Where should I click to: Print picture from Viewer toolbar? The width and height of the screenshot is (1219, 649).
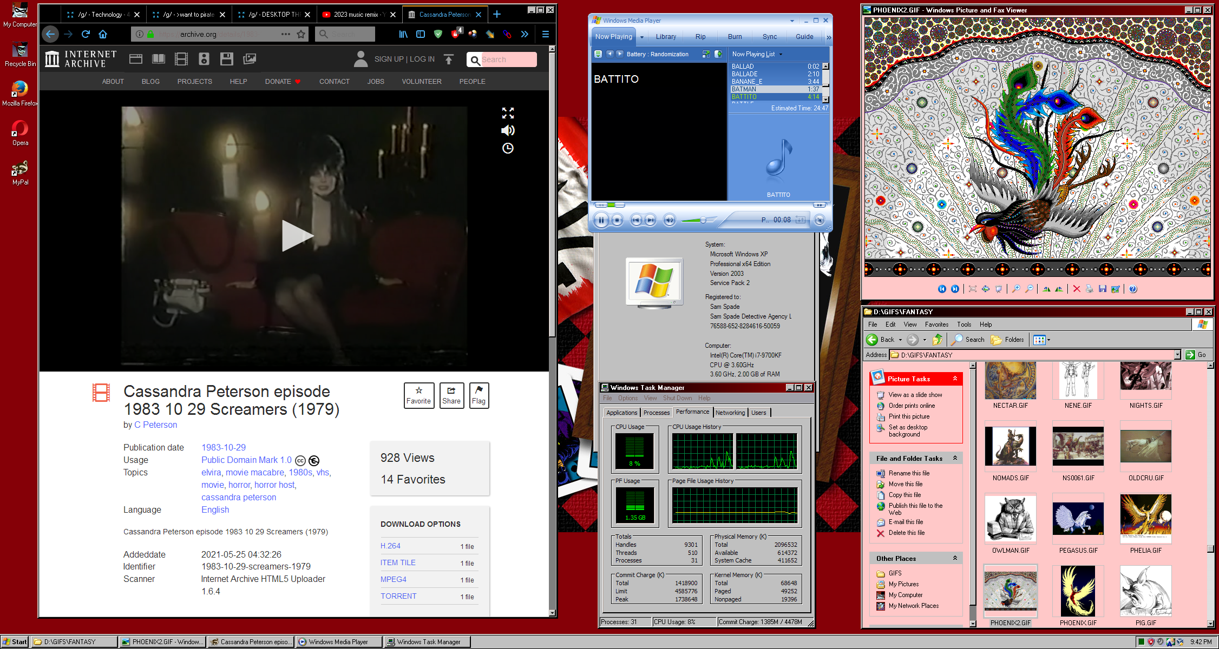coord(1090,289)
